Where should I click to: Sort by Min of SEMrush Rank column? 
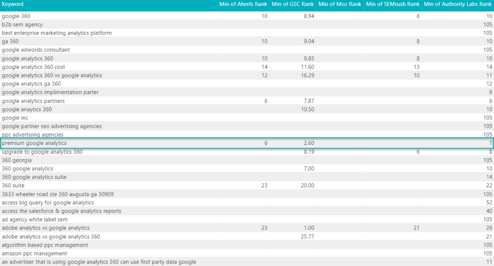point(392,4)
